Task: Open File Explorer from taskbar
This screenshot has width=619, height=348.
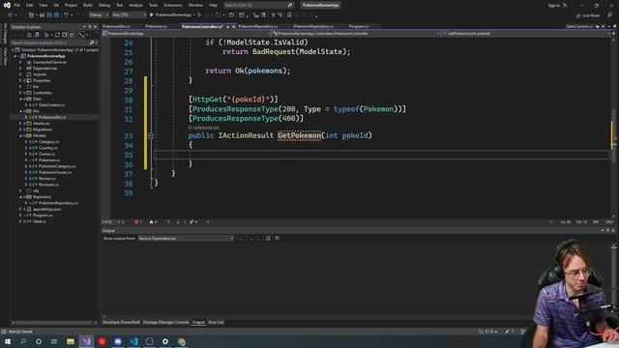Action: tap(71, 341)
